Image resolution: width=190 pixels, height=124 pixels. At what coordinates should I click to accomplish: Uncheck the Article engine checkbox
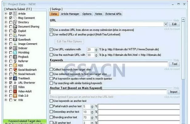click(11, 14)
